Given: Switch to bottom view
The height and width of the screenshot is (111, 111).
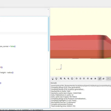Looking at the screenshot, I should click(84, 79).
